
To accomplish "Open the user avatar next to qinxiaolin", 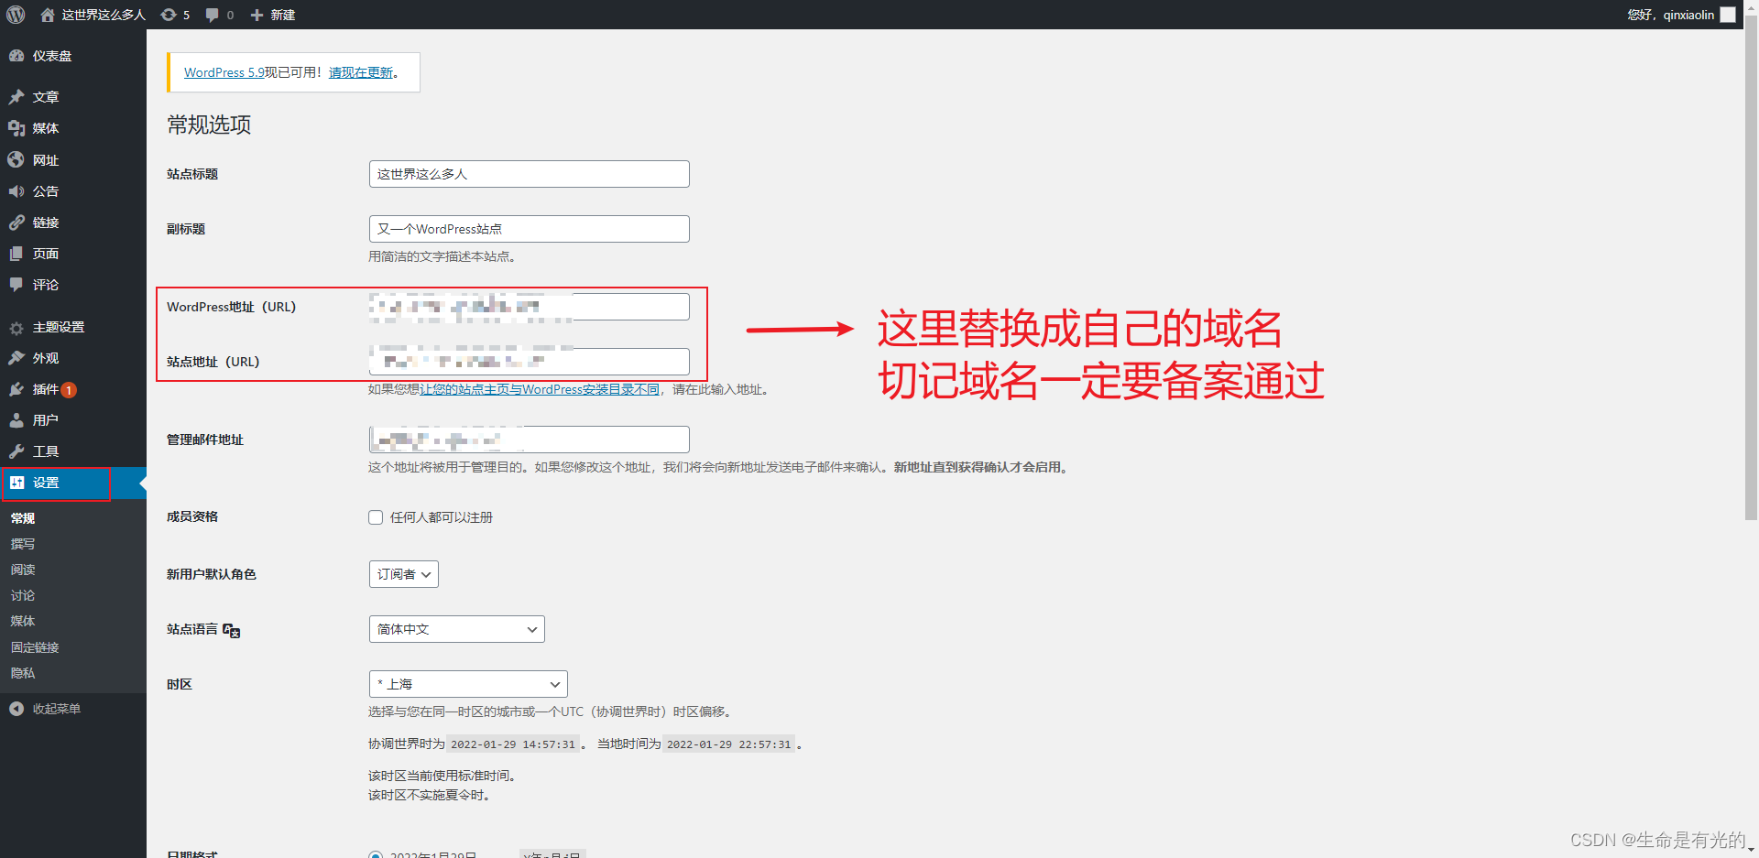I will [x=1728, y=15].
